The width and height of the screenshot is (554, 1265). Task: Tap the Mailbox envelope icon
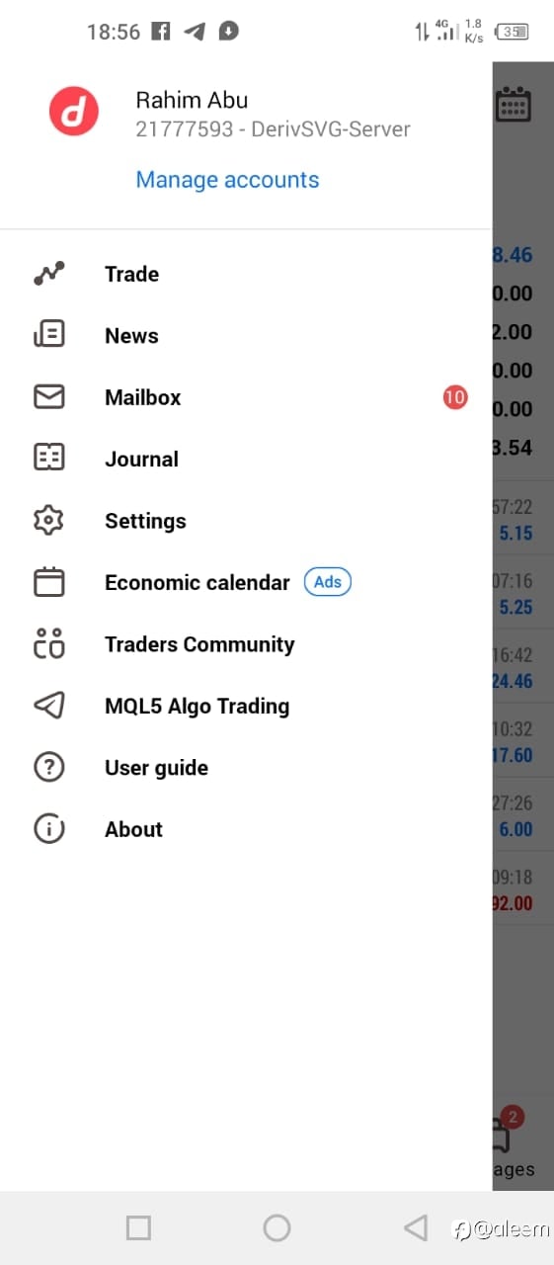tap(49, 397)
